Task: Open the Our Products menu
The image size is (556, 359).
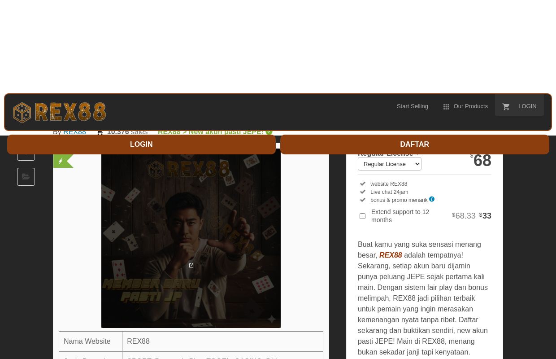Action: point(470,106)
